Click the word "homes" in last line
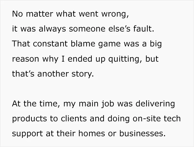This screenshot has height=147, width=194. (x=91, y=133)
